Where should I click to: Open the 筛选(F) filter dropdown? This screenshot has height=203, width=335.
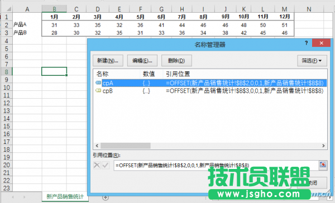click(x=312, y=61)
